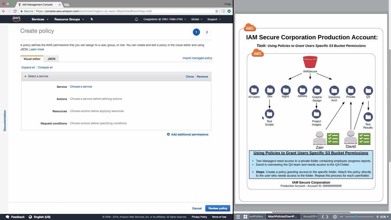Select the IAMSecure S3 bucket icon
The width and height of the screenshot is (391, 220).
coord(310,62)
